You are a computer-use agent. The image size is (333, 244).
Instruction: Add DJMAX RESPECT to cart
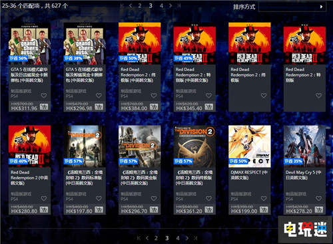click(x=264, y=210)
